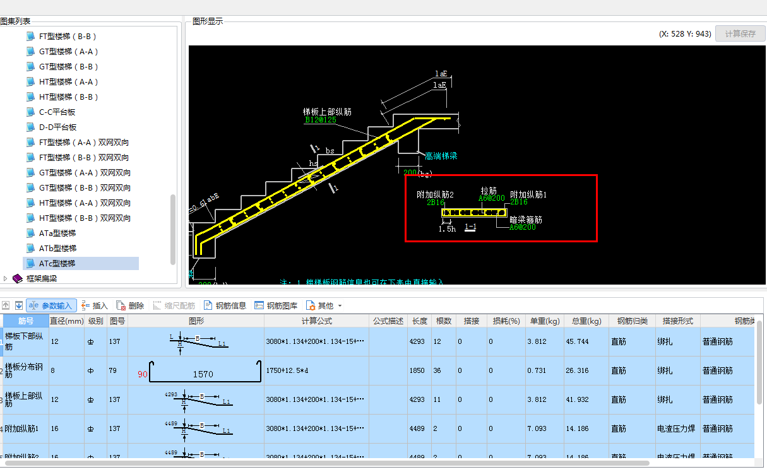Click the 1570 hook shape diagram cell
Viewport: 767px width, 472px height.
[x=196, y=370]
